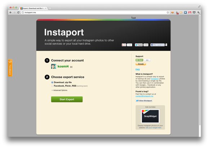This screenshot has height=148, width=209.
Task: Go back with the browser back arrow
Action: click(10, 13)
